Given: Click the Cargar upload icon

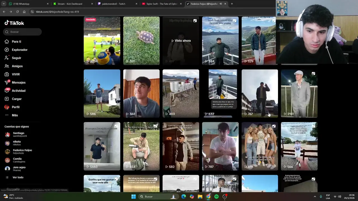Looking at the screenshot, I should point(7,99).
